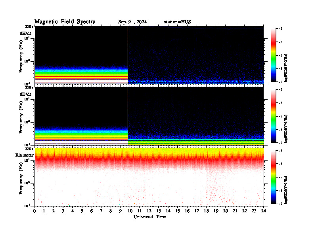Click the "-7" tick on dD/dt color scale
The width and height of the screenshot is (314, 242).
coord(281,116)
